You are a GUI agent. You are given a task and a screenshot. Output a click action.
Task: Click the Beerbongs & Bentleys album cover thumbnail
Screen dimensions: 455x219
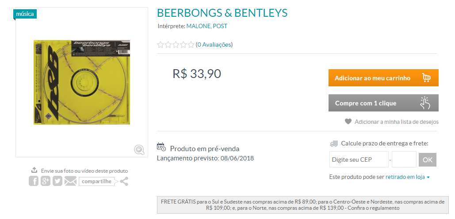pos(81,82)
